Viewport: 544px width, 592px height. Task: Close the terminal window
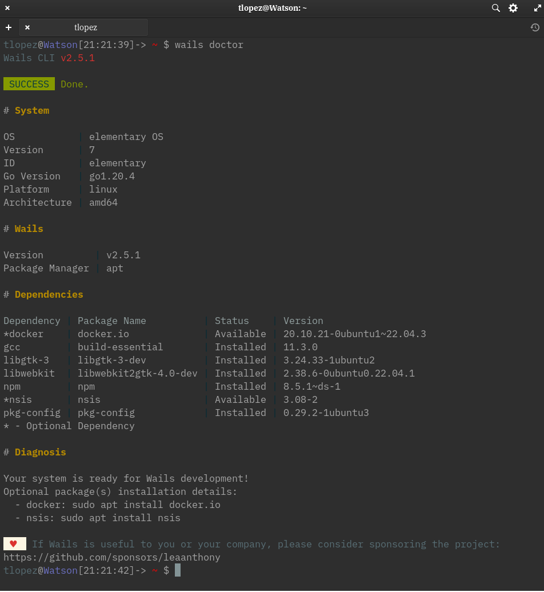pos(7,8)
